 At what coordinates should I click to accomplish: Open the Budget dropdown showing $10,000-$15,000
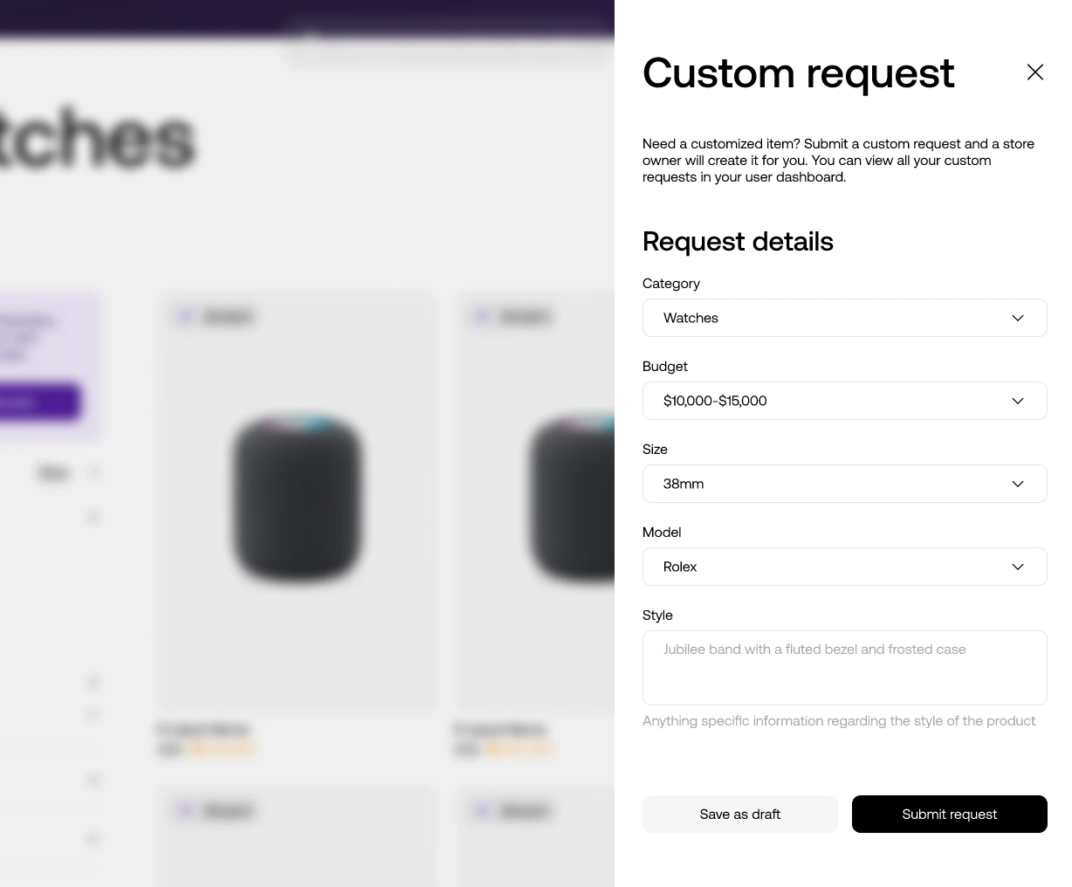click(845, 401)
